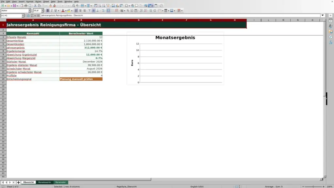
Task: Click the Insert Chart icon
Action: [117, 6]
